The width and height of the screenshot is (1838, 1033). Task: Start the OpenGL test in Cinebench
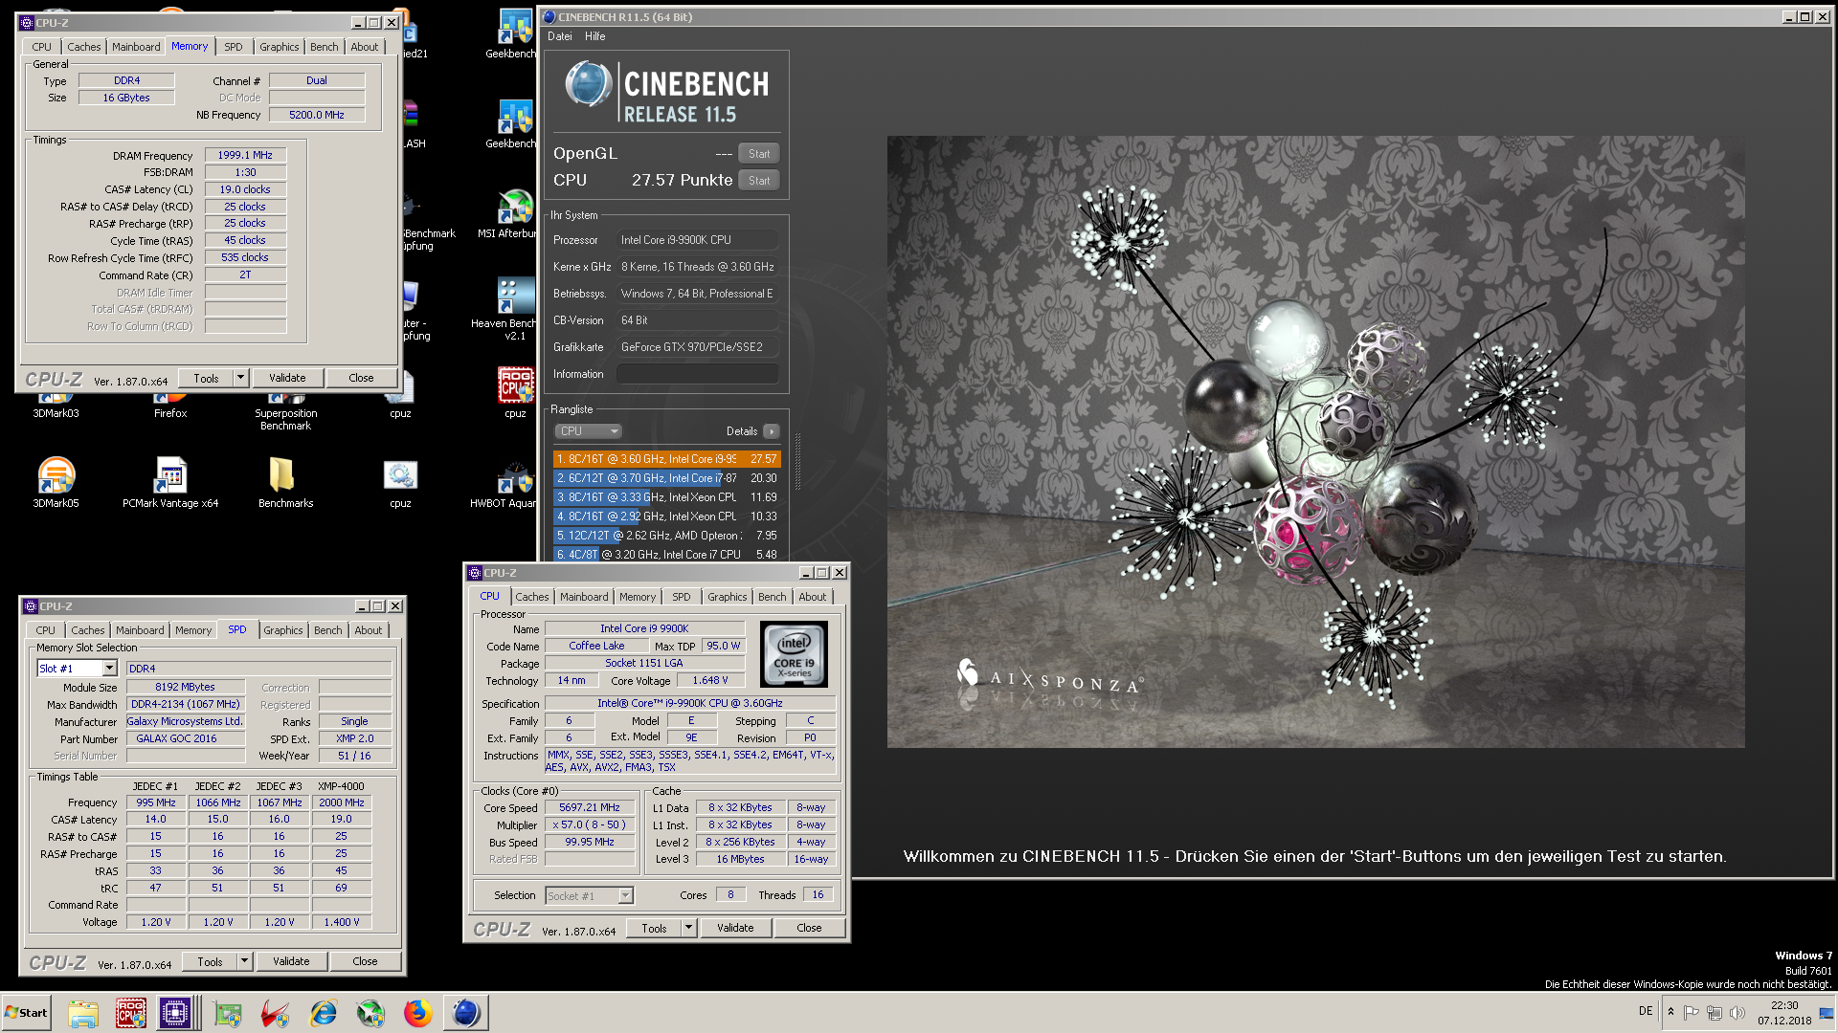[x=759, y=153]
